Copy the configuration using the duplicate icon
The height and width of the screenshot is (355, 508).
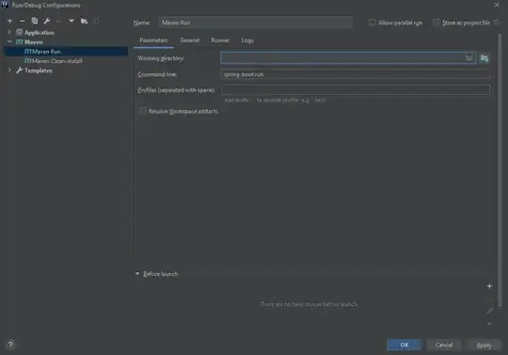(x=35, y=21)
